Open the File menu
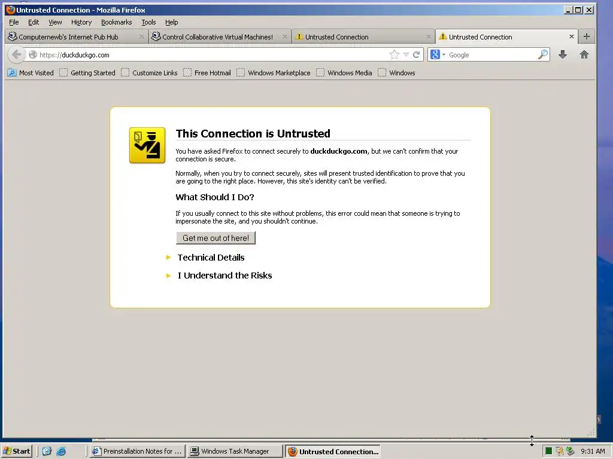This screenshot has width=613, height=459. (14, 22)
